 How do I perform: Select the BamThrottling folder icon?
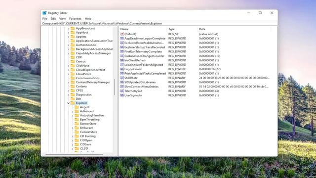[x=77, y=120]
